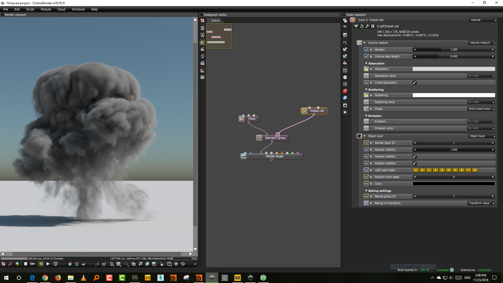The height and width of the screenshot is (283, 503).
Task: Click the viewport lock icon
Action: click(x=161, y=264)
